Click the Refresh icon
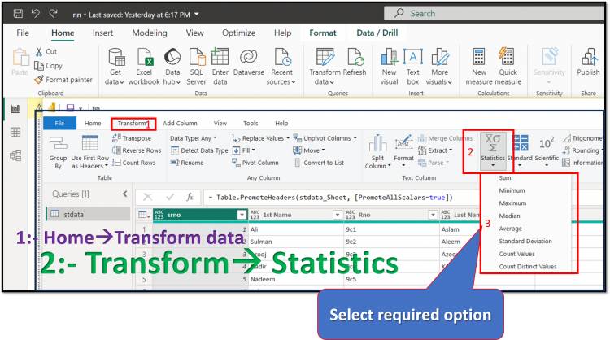610x340 pixels. [x=355, y=57]
